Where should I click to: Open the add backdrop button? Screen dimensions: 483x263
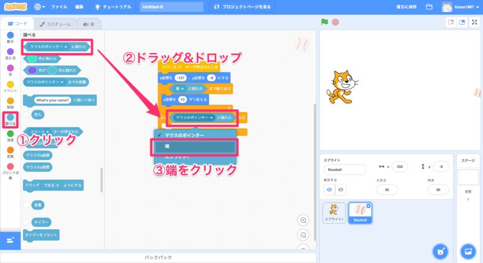click(468, 250)
